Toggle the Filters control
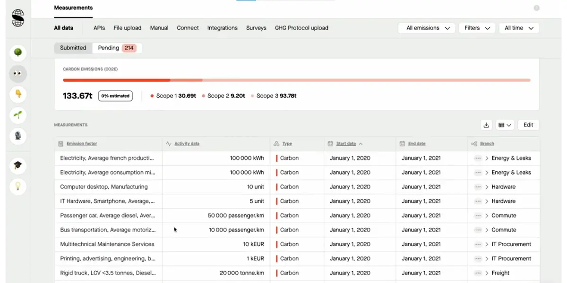 click(477, 28)
